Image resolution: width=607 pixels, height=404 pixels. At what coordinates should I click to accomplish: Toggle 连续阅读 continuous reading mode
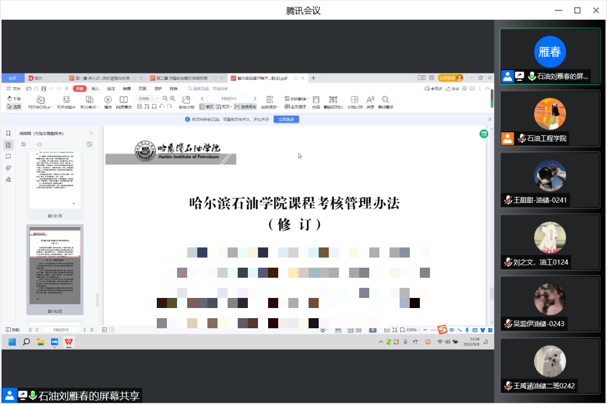tap(245, 107)
